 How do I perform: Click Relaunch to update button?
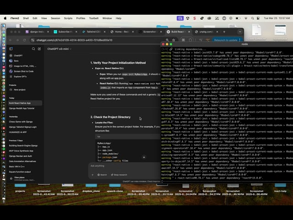[226, 40]
